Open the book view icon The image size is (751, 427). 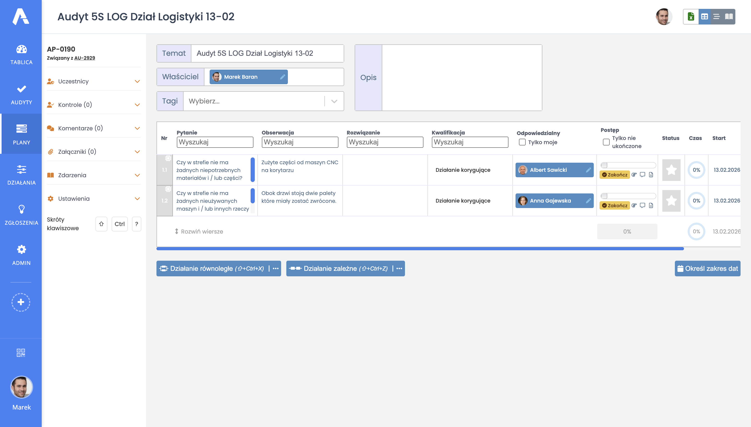pos(729,17)
